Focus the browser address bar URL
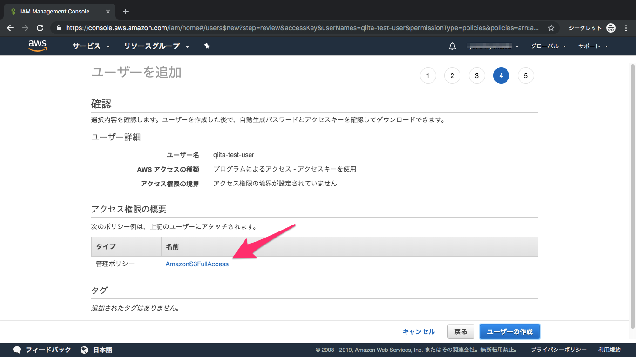Viewport: 636px width, 357px height. 303,28
